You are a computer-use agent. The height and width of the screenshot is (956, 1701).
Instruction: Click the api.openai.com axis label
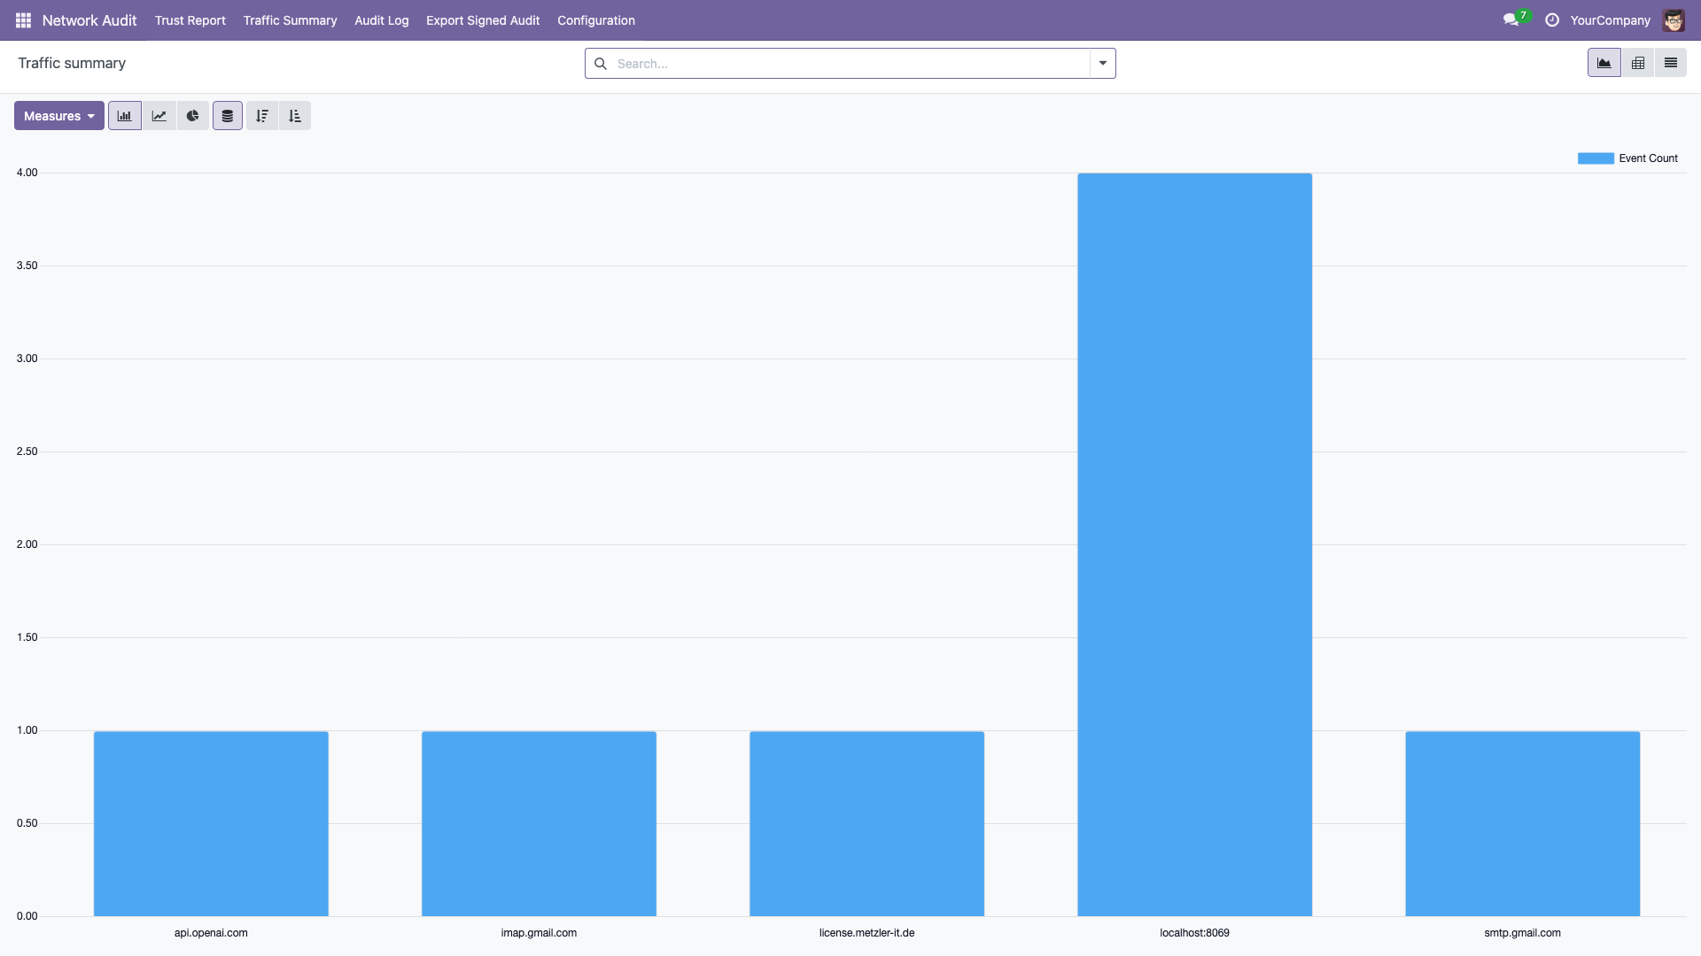coord(211,933)
